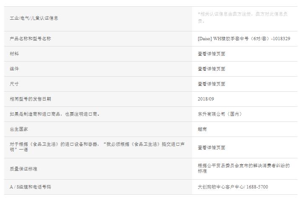Click the manufacturer and importer label text
This screenshot has height=209, width=302.
54,114
